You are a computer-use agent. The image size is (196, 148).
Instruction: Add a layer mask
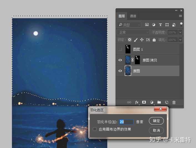tap(144, 102)
